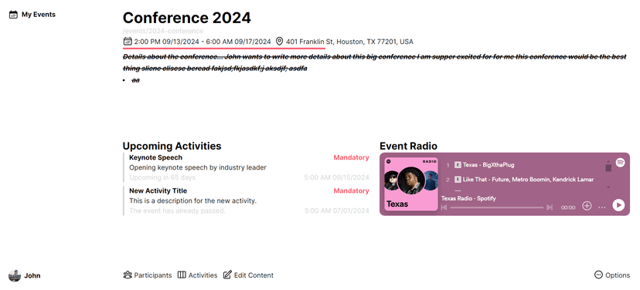Click John's profile avatar

(x=14, y=276)
